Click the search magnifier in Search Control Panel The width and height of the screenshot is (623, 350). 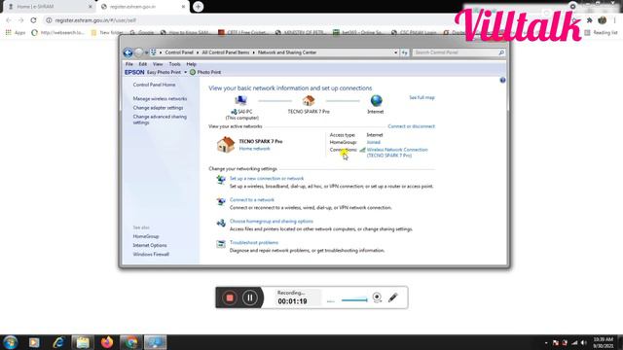click(x=501, y=52)
